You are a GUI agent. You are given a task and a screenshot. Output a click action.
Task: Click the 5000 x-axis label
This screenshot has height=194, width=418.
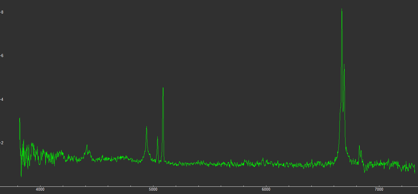(x=153, y=189)
